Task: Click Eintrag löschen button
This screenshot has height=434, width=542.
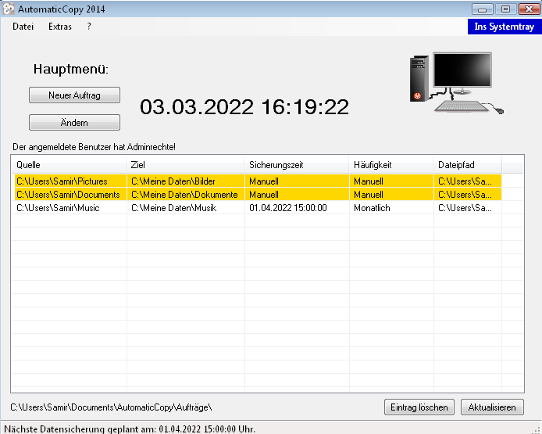Action: coord(419,407)
